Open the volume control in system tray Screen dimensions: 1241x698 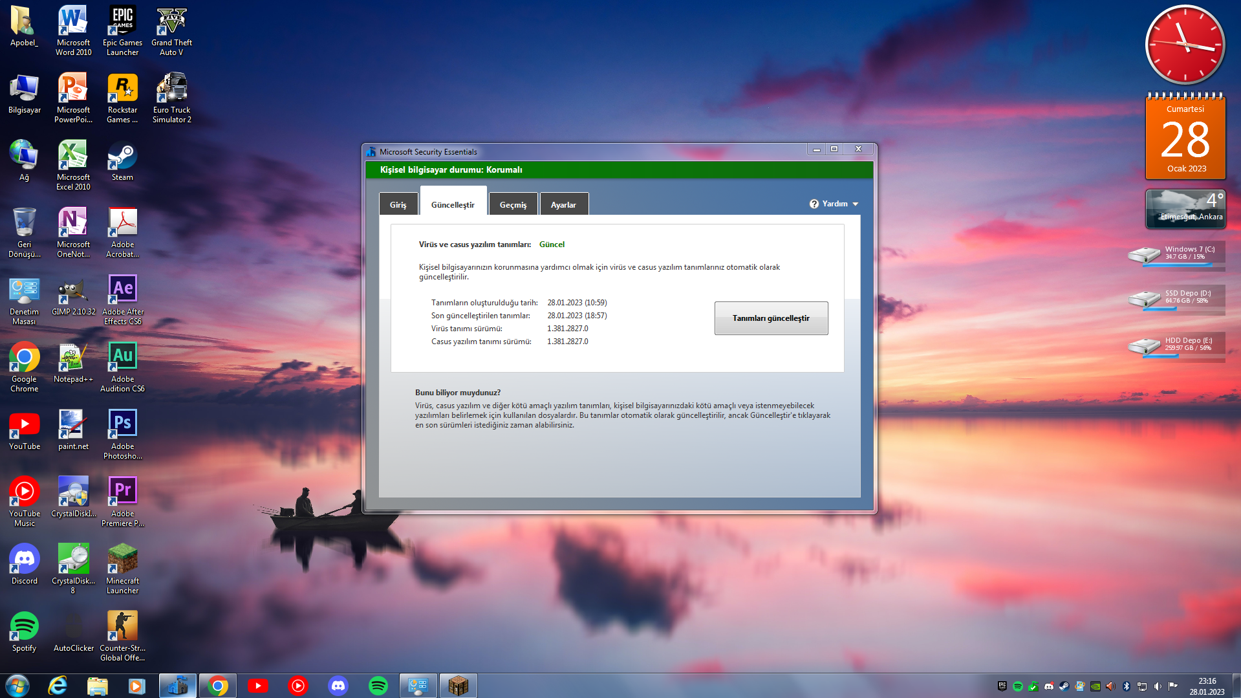click(1158, 686)
